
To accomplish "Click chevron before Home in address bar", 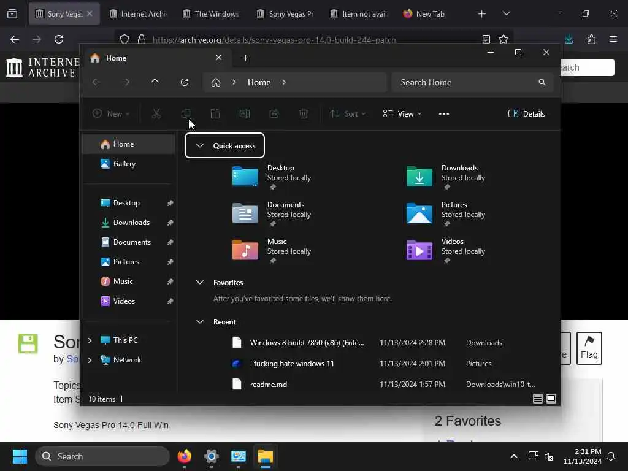I will [x=234, y=82].
